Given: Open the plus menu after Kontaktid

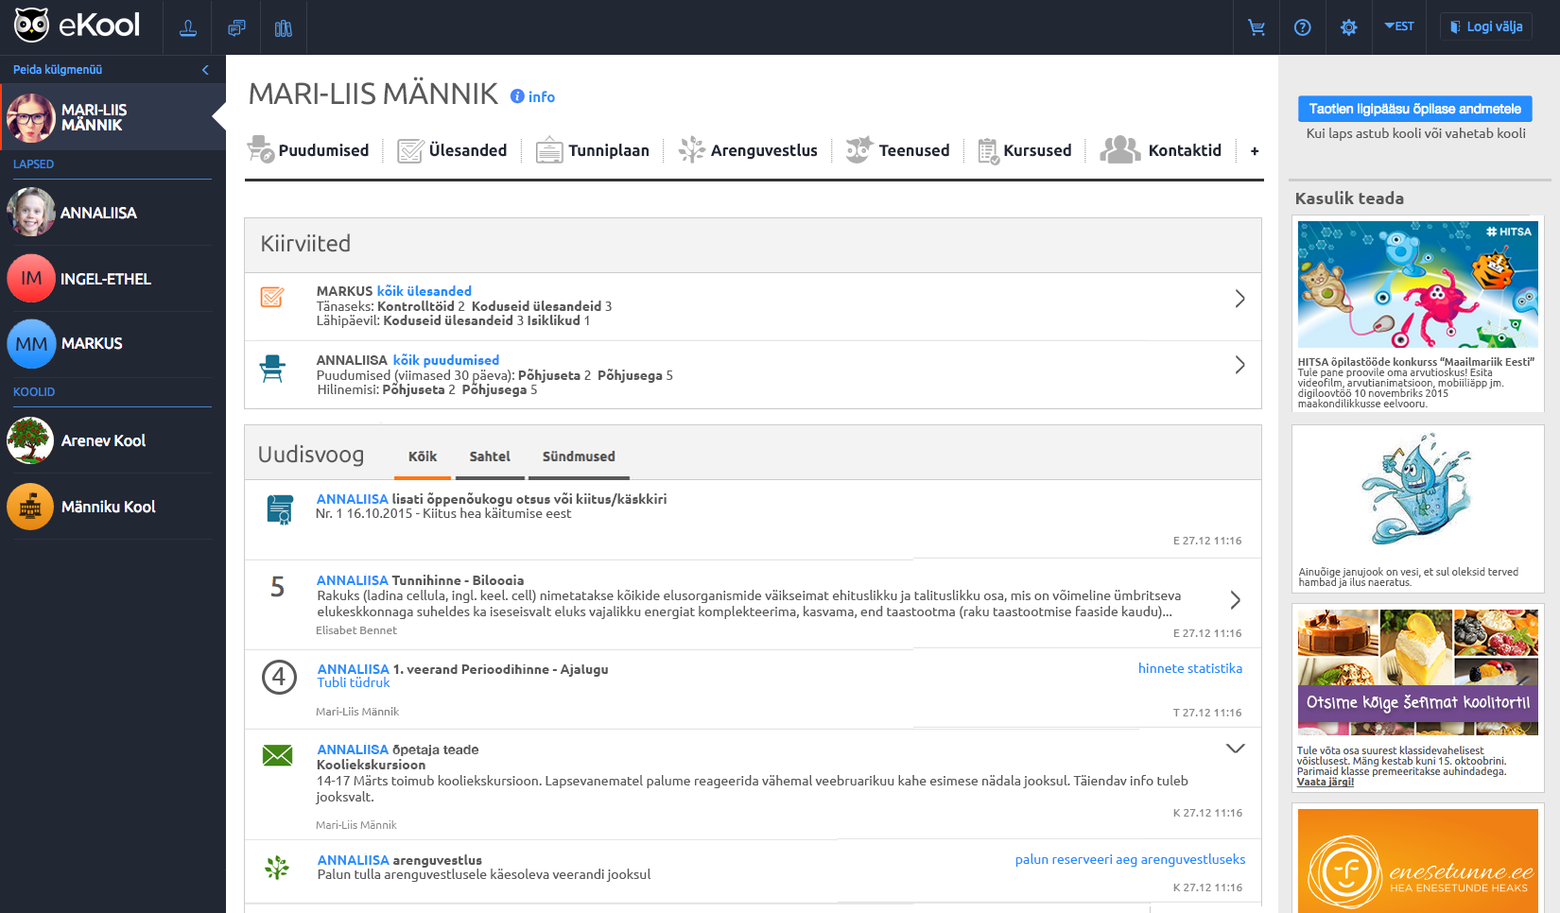Looking at the screenshot, I should coord(1255,151).
